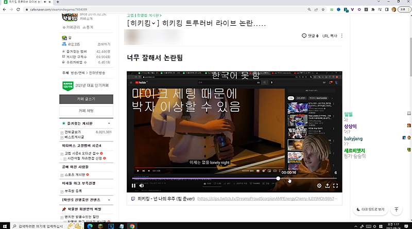Open 고멤 시즌4 오디션 접수 board
Image resolution: width=412 pixels, height=229 pixels.
pyautogui.click(x=82, y=153)
